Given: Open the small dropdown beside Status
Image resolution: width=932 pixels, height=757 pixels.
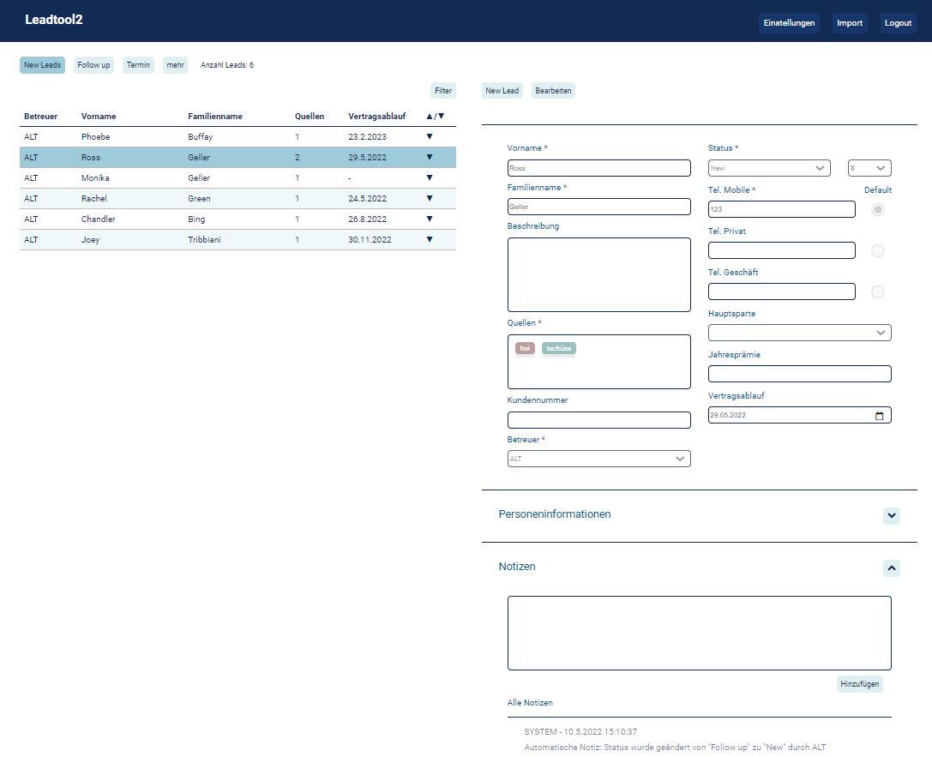Looking at the screenshot, I should pyautogui.click(x=869, y=168).
